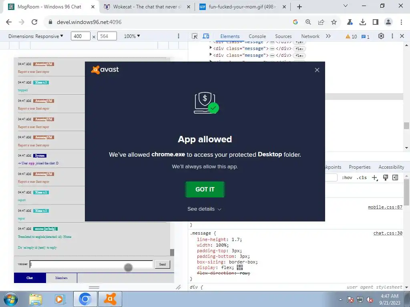Open the DevTools customize three-dot menu
The width and height of the screenshot is (410, 307).
coord(392,36)
